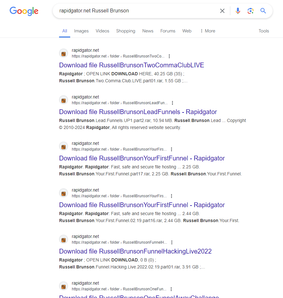Click rapidgator favicon beside LeadFunnels result

coord(64,100)
